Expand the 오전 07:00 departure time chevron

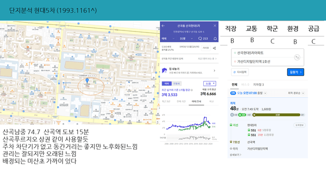pyautogui.click(x=265, y=93)
